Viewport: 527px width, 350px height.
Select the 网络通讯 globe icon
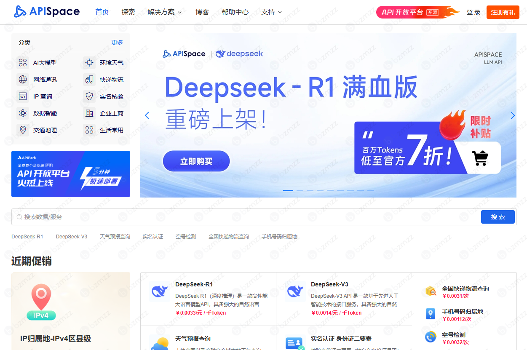pyautogui.click(x=23, y=80)
